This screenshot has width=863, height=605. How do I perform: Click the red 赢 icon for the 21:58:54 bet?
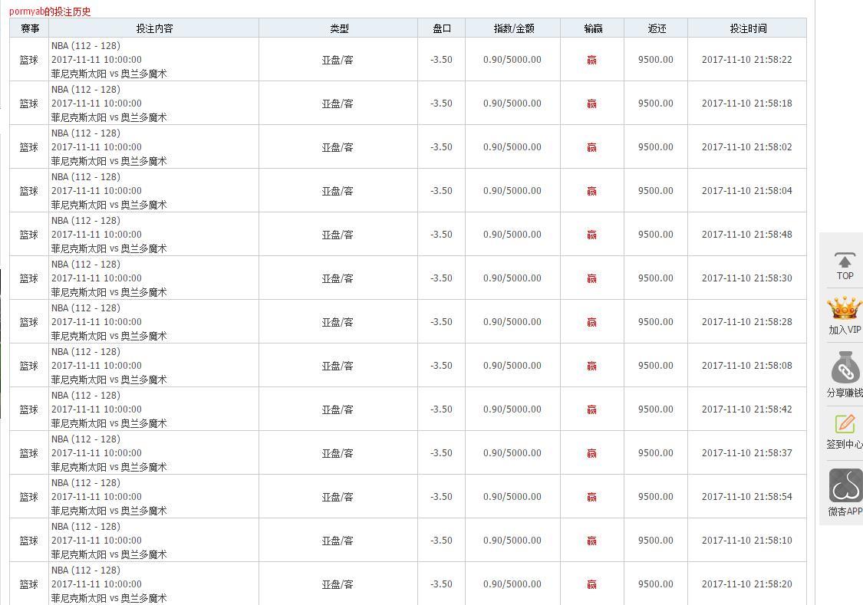pos(591,497)
